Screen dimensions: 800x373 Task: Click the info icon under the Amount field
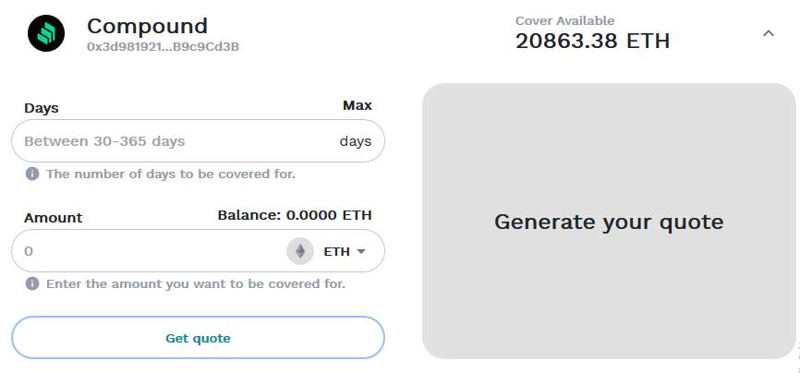[x=32, y=283]
